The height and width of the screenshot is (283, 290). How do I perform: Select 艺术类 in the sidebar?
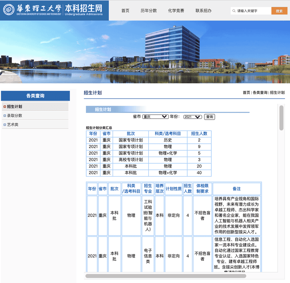(x=13, y=125)
